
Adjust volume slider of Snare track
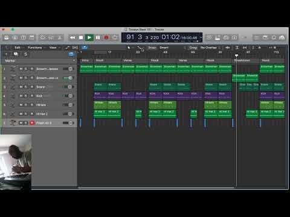point(68,87)
